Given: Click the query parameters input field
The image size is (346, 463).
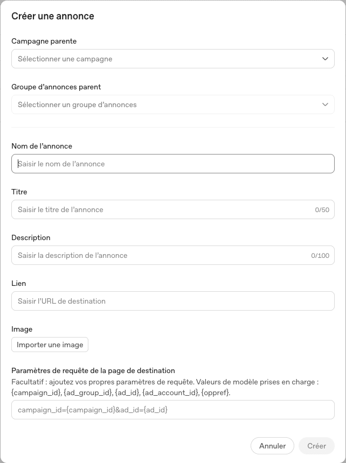Looking at the screenshot, I should (x=173, y=410).
